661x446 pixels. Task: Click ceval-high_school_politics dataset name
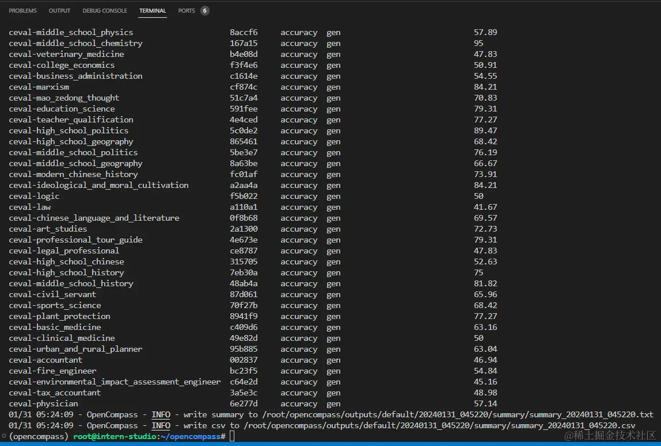click(x=69, y=131)
